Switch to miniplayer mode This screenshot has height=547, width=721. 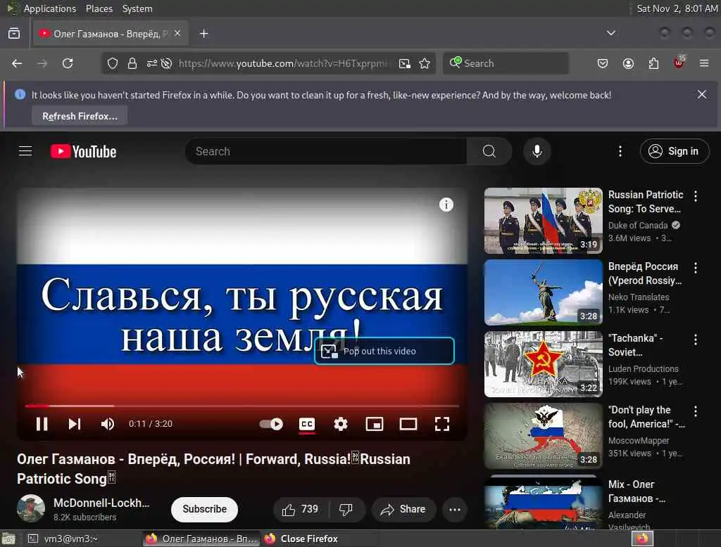point(375,424)
